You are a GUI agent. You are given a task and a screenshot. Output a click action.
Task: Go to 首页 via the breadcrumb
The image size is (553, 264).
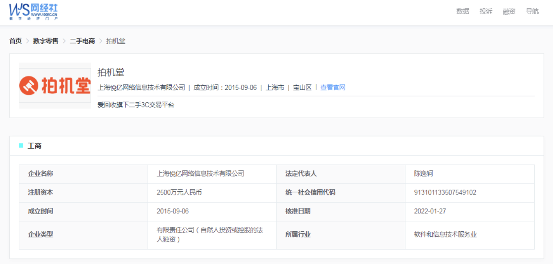coord(16,41)
